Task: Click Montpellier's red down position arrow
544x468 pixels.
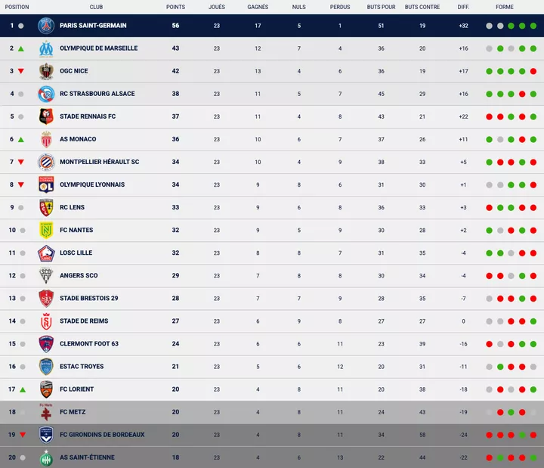Action: tap(21, 162)
